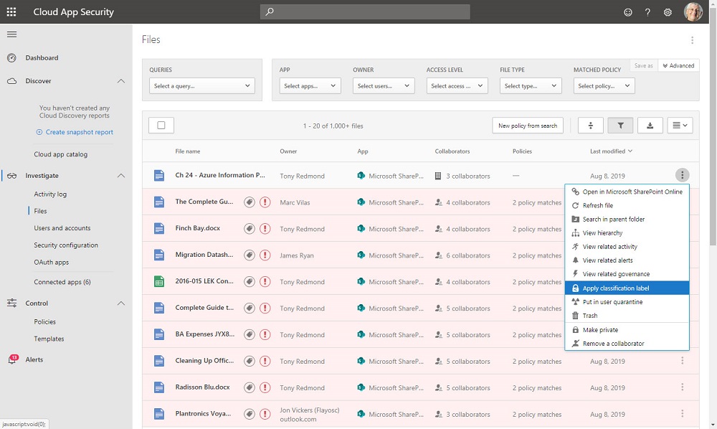Click the spreadsheet icon for 2016-015 LEK Con
The height and width of the screenshot is (429, 717).
[158, 282]
